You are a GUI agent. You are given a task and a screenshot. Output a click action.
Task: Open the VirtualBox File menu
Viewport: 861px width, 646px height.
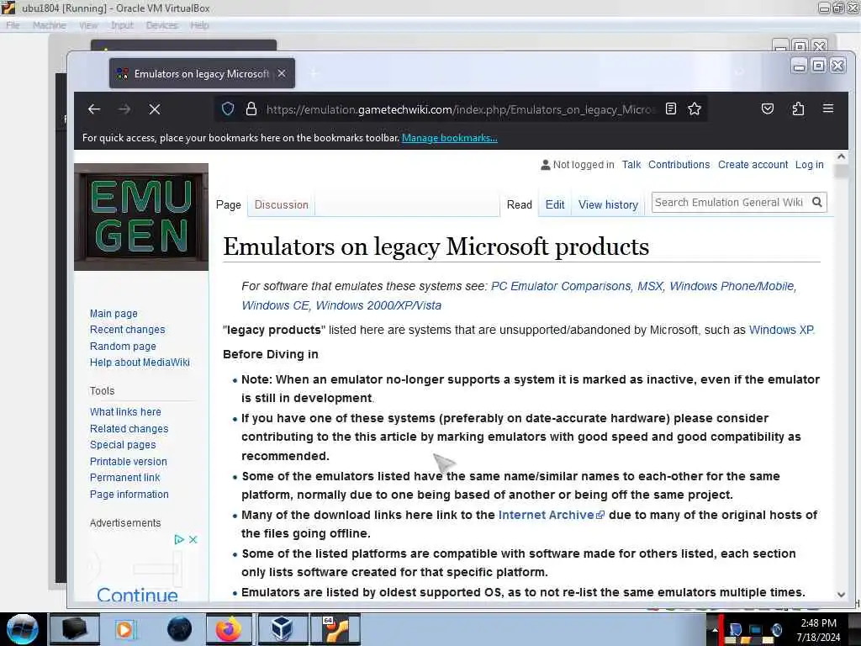click(x=13, y=25)
